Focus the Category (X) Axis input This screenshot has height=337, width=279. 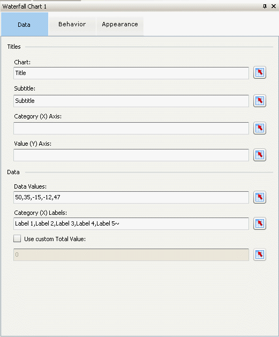[131, 128]
